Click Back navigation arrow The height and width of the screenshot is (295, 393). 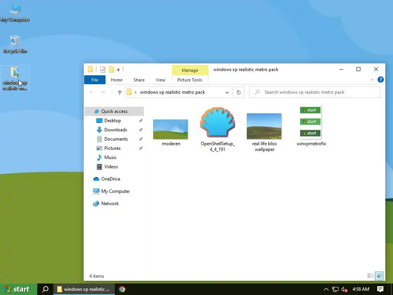tap(91, 92)
